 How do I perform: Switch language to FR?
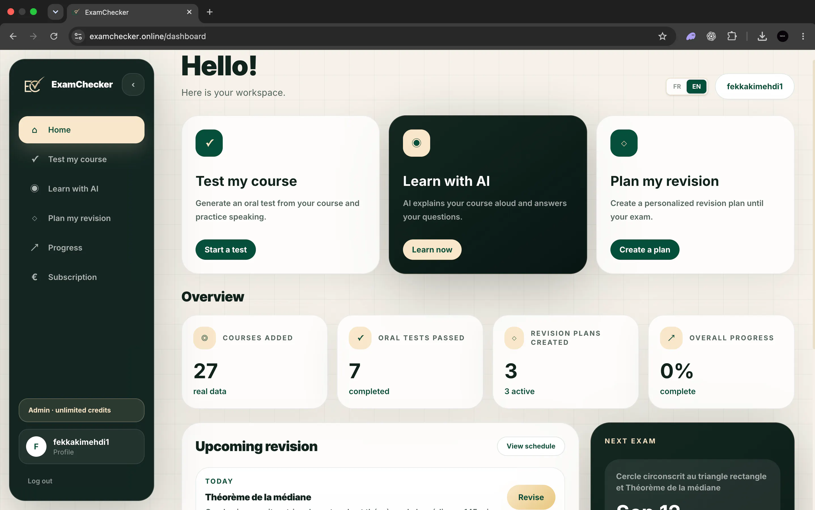[677, 86]
